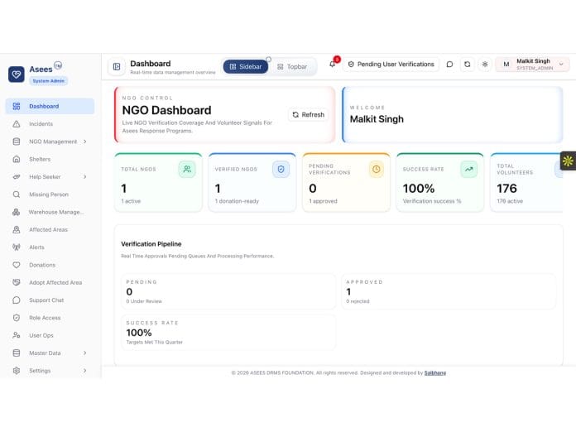This screenshot has height=432, width=576.
Task: Click the Success Rate trend icon
Action: [x=469, y=169]
